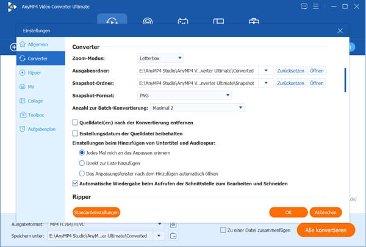The image size is (366, 247).
Task: Click Öffnen for Snapshot-Ordner
Action: 317,83
